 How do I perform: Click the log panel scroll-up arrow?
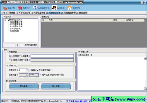pos(145,59)
